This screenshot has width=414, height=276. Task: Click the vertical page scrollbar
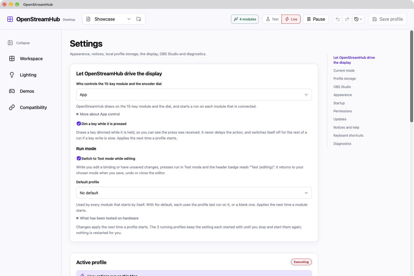pos(412,76)
